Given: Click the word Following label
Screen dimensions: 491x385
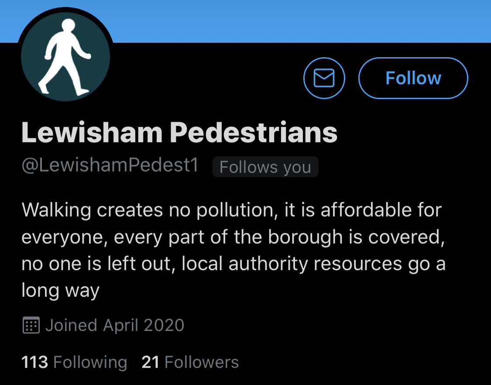Looking at the screenshot, I should tap(90, 362).
